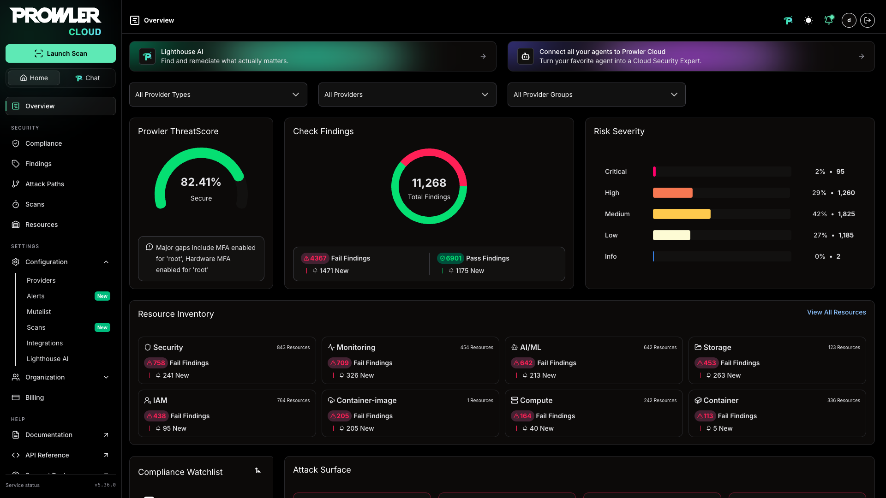Image resolution: width=886 pixels, height=498 pixels.
Task: Check Service status link
Action: pyautogui.click(x=23, y=485)
